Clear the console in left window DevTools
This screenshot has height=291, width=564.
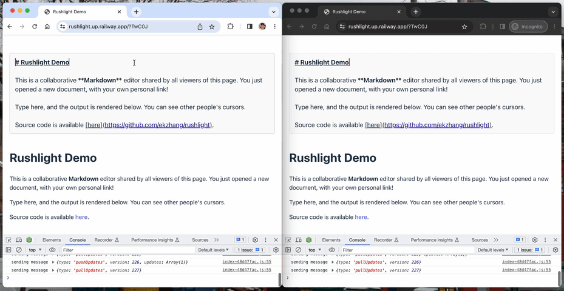pos(19,250)
